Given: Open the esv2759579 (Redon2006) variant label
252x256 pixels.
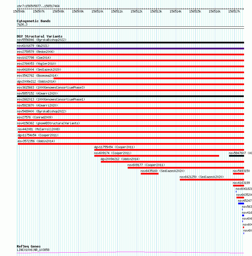Looking at the screenshot, I should (36, 52).
